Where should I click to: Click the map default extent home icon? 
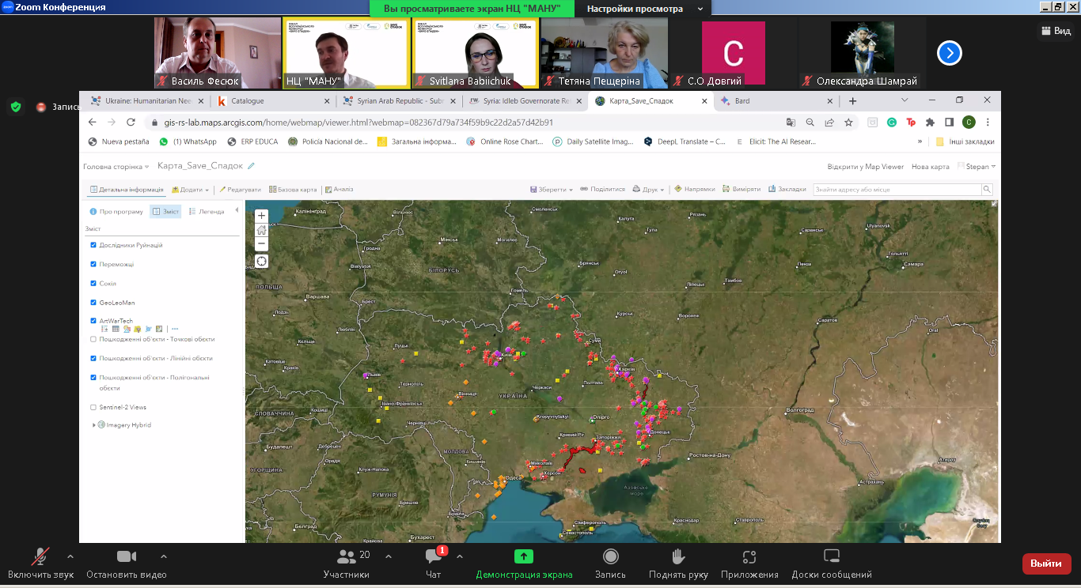pos(262,230)
